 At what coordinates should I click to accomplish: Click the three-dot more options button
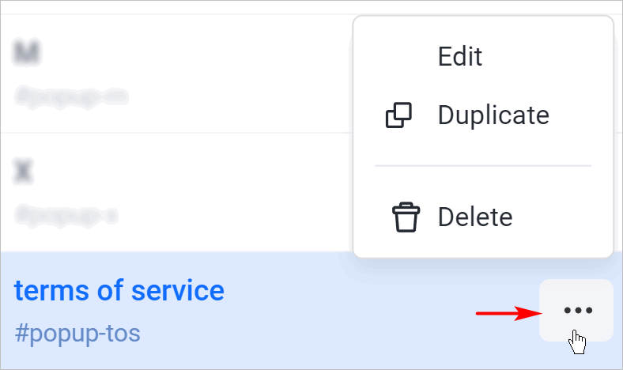[577, 311]
